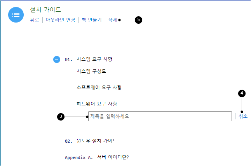This screenshot has height=166, width=251.
Task: Open the 소프트웨어 요구 사항 item
Action: pyautogui.click(x=99, y=87)
